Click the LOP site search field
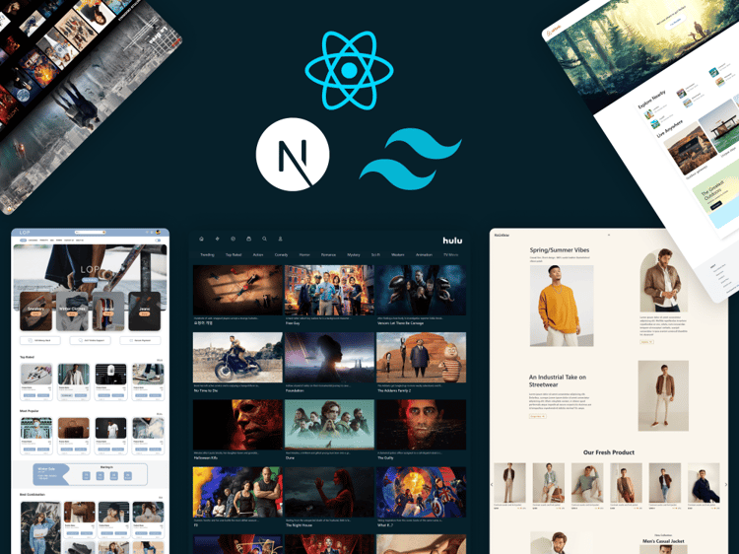Screen dimensions: 739x554 click(90, 233)
